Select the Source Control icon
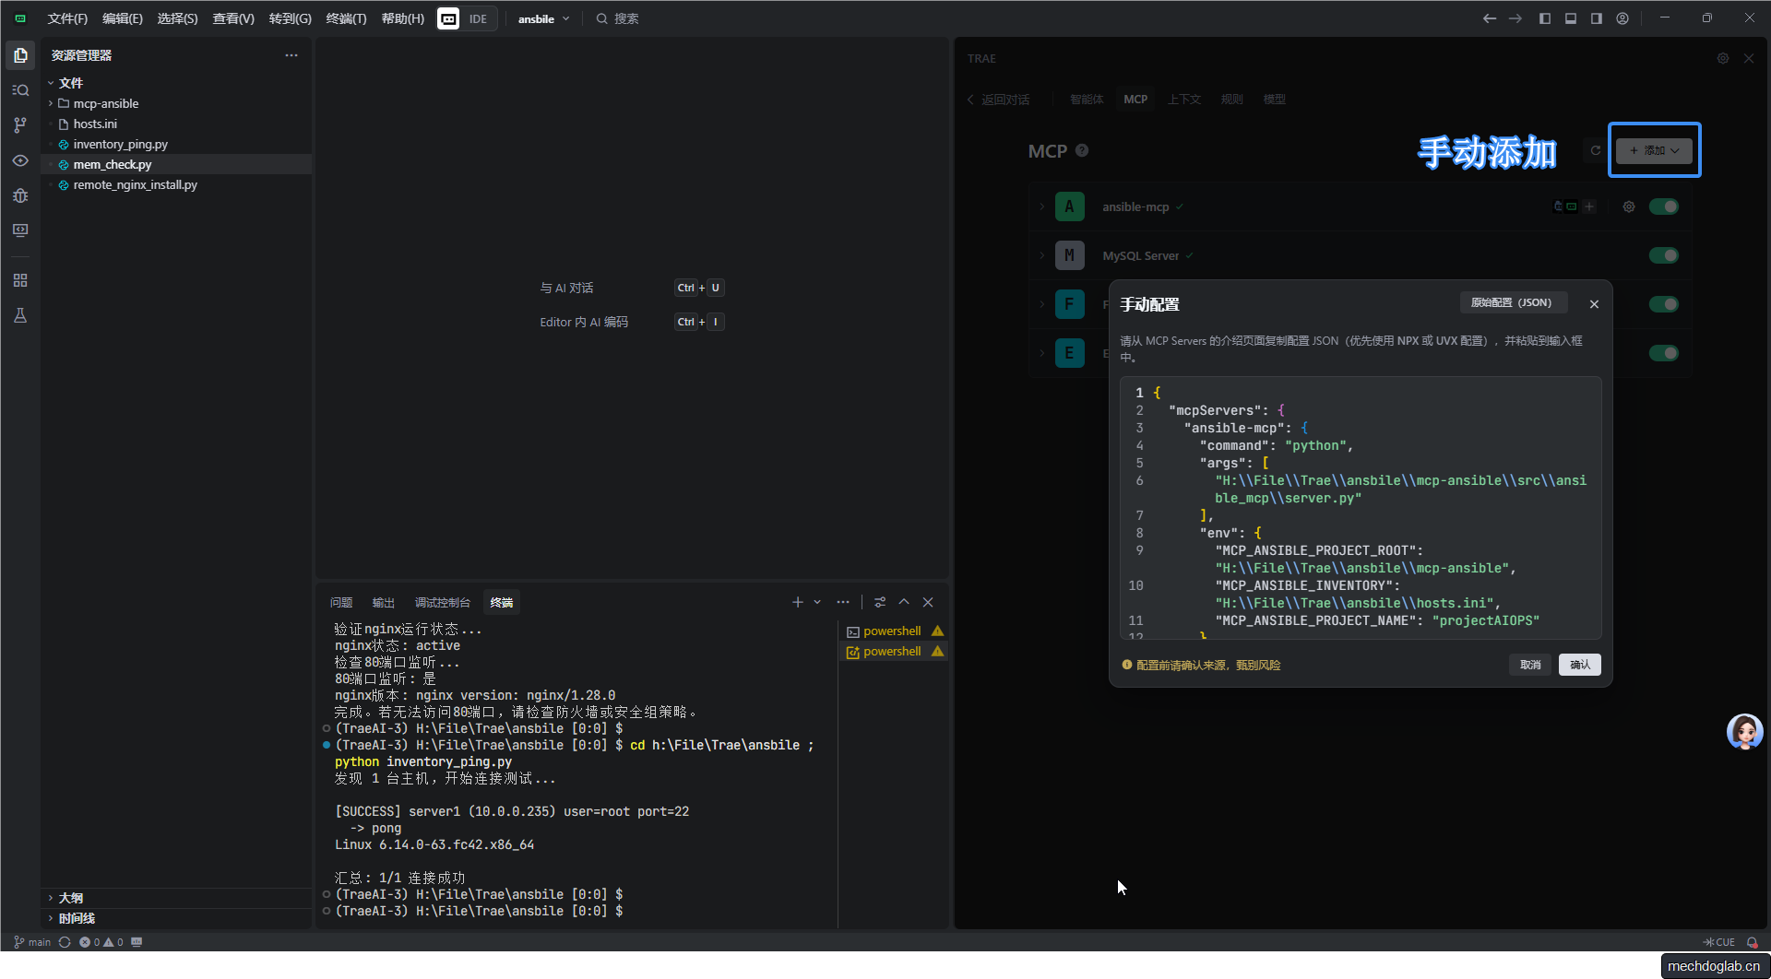The height and width of the screenshot is (979, 1771). [20, 124]
